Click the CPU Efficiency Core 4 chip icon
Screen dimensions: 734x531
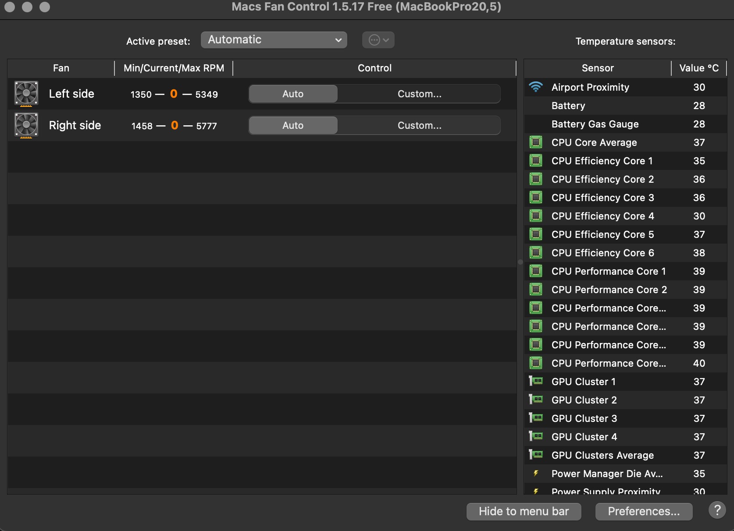[536, 216]
